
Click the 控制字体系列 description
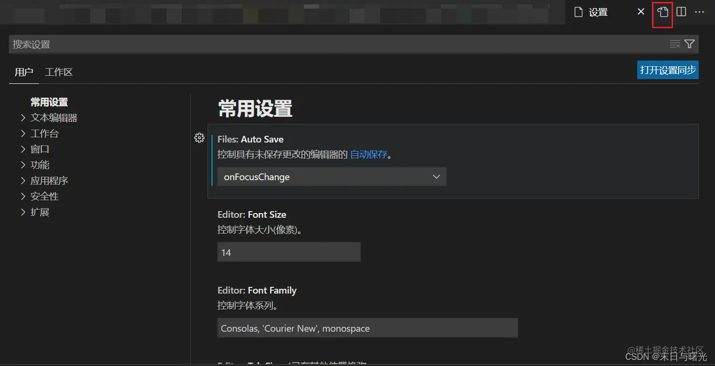pyautogui.click(x=248, y=305)
